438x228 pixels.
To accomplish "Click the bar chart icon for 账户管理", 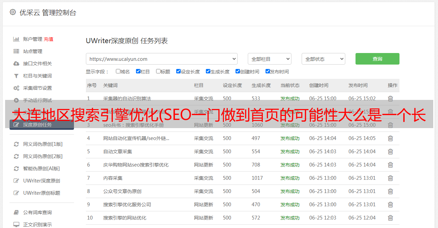I will pos(16,39).
